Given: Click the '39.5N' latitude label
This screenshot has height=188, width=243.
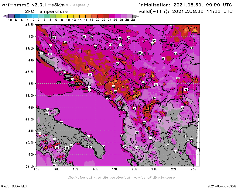Looking at the screenshot, I should (x=30, y=166).
